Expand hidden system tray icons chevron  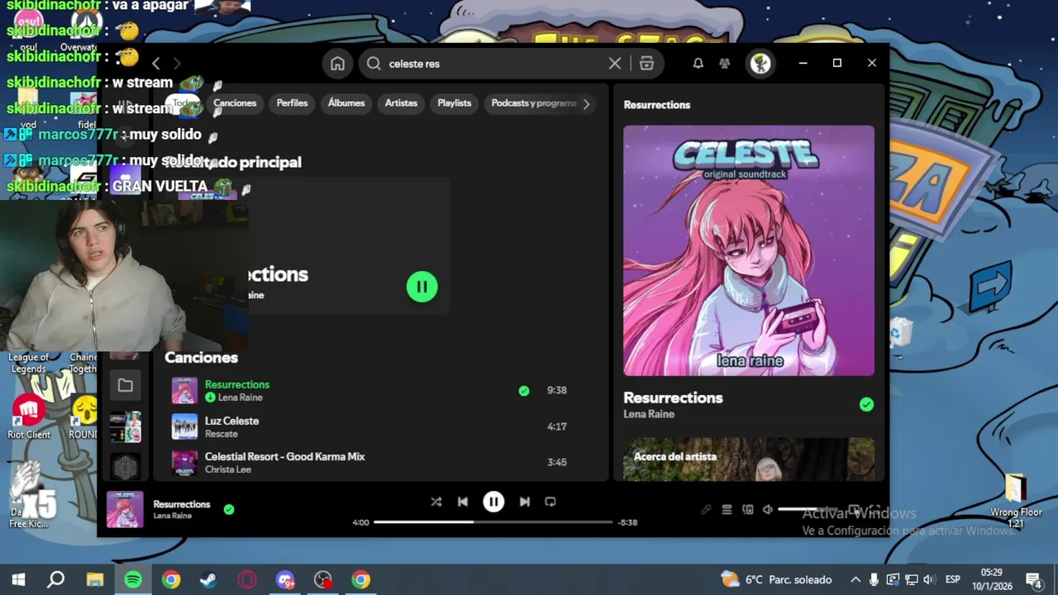tap(855, 579)
